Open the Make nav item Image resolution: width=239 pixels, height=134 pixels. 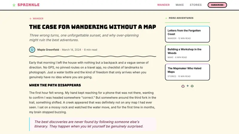point(180,5)
